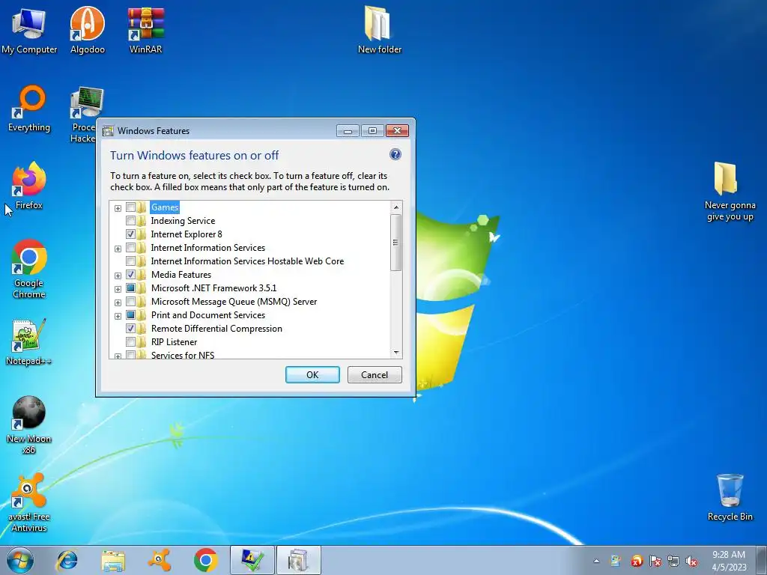The height and width of the screenshot is (575, 767).
Task: Select the Never gonna give you up folder
Action: point(730,192)
